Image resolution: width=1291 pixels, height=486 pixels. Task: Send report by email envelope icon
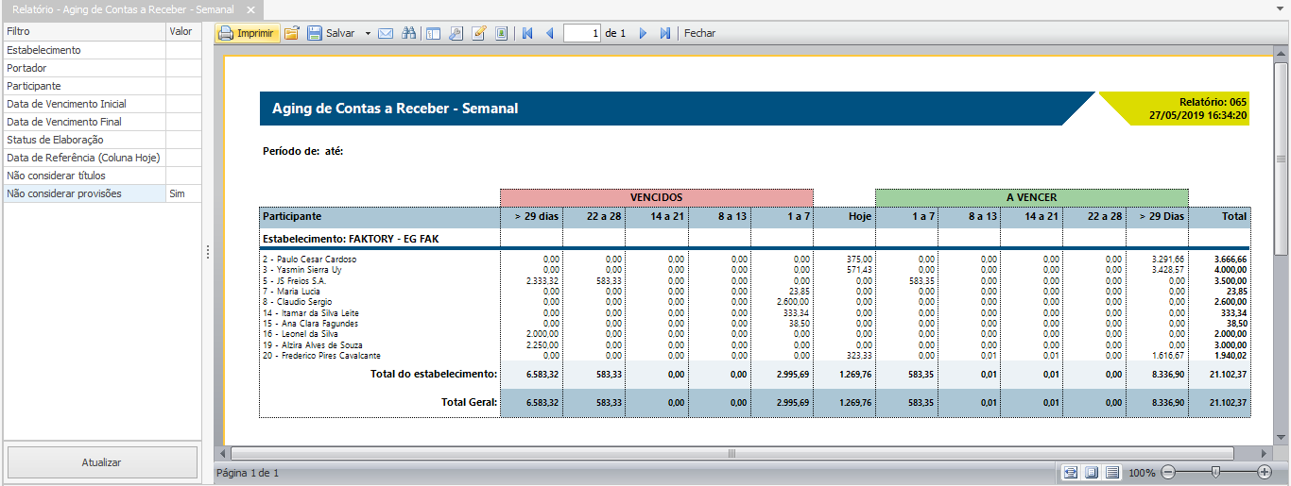pyautogui.click(x=386, y=33)
